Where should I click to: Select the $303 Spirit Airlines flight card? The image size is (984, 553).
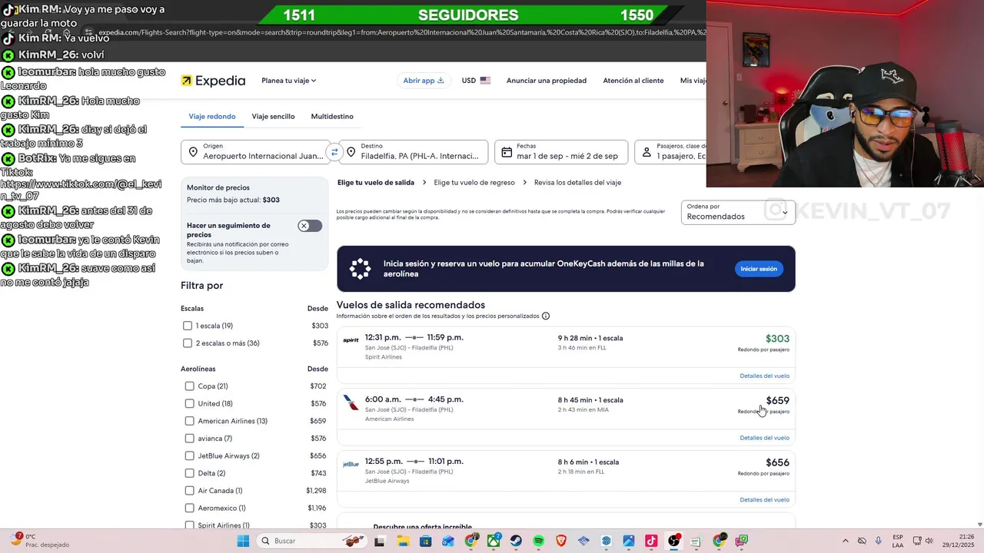[566, 355]
